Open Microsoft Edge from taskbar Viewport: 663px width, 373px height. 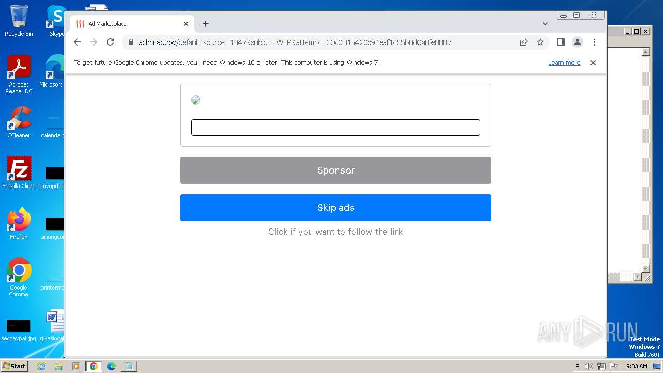[111, 366]
